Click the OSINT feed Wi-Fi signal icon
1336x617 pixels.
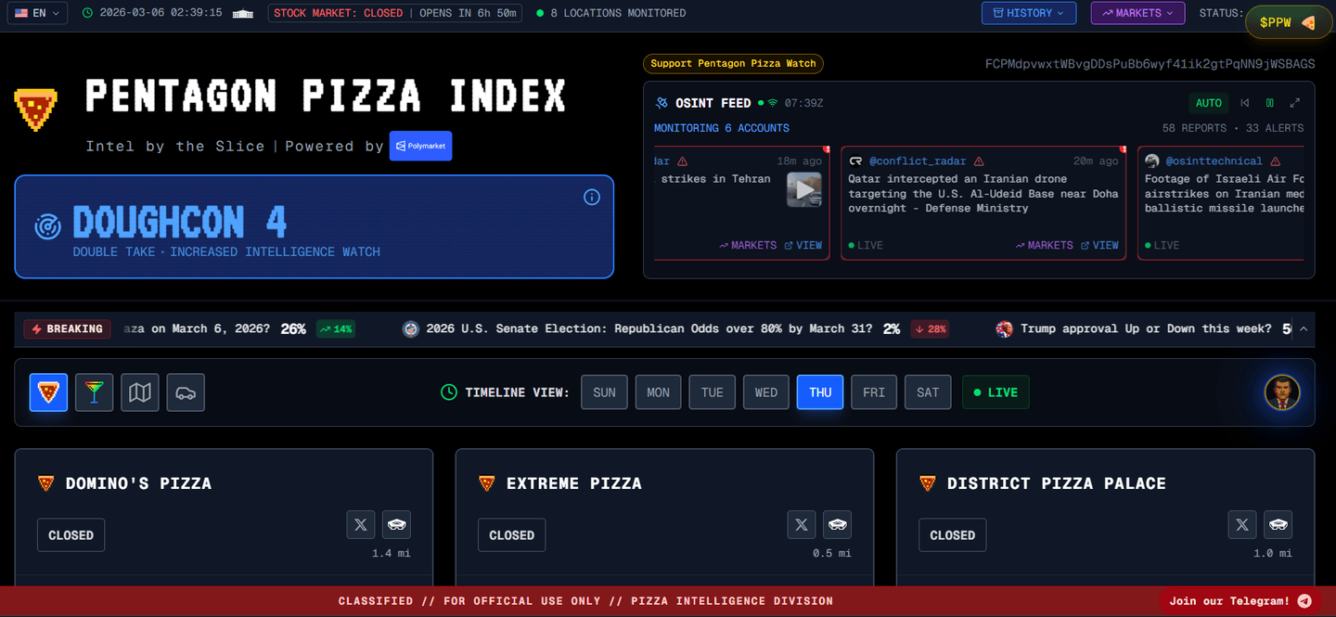click(773, 103)
